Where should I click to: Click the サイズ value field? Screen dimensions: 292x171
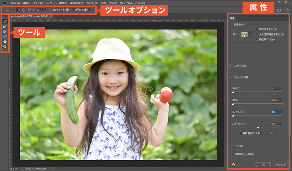click(x=40, y=10)
